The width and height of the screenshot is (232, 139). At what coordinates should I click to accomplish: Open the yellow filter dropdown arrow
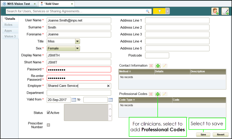click(x=167, y=11)
